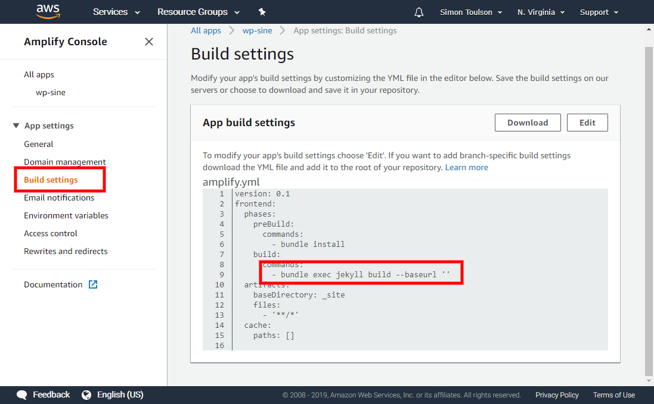654x404 pixels.
Task: Click the Feedback text in the footer
Action: coord(51,395)
